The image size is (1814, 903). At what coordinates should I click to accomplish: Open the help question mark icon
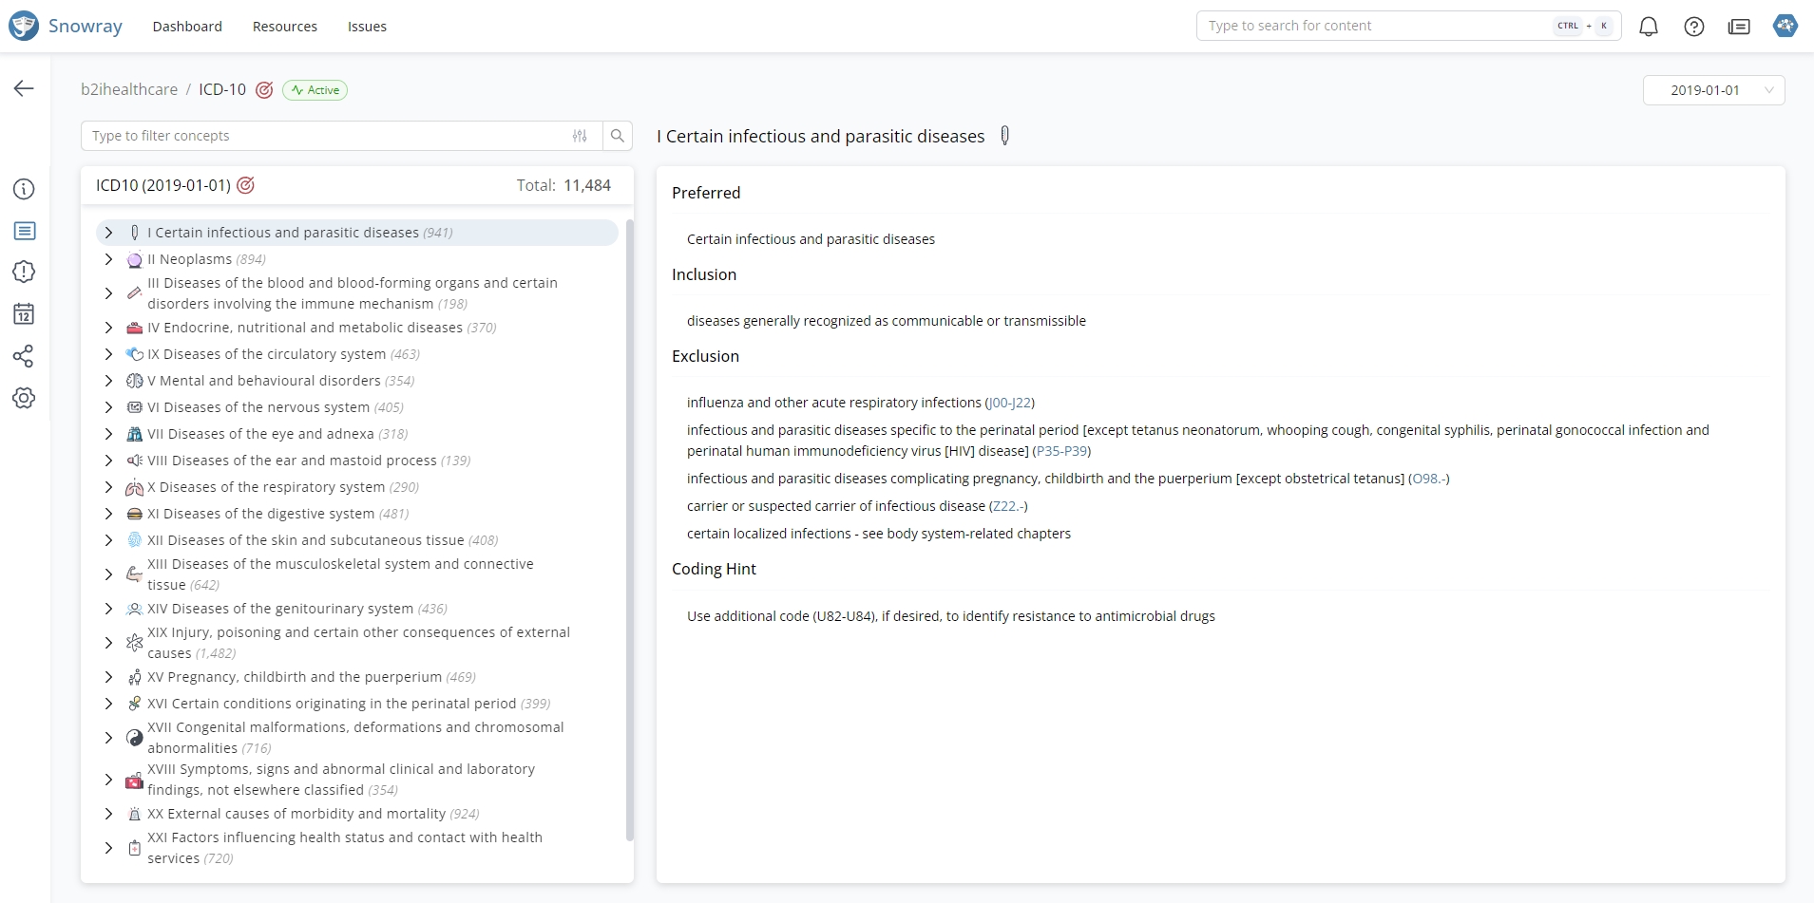click(x=1694, y=27)
